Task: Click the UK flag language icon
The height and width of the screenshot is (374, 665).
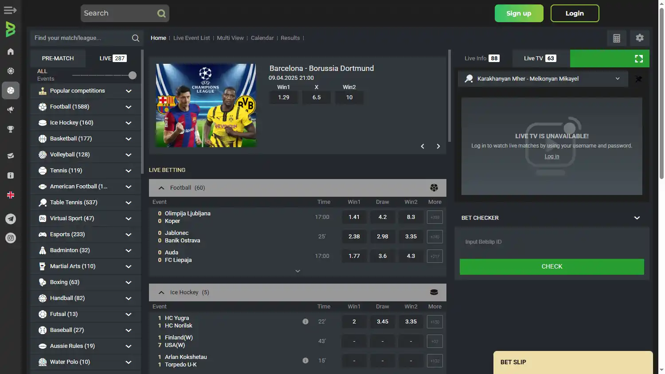Action: pyautogui.click(x=11, y=195)
